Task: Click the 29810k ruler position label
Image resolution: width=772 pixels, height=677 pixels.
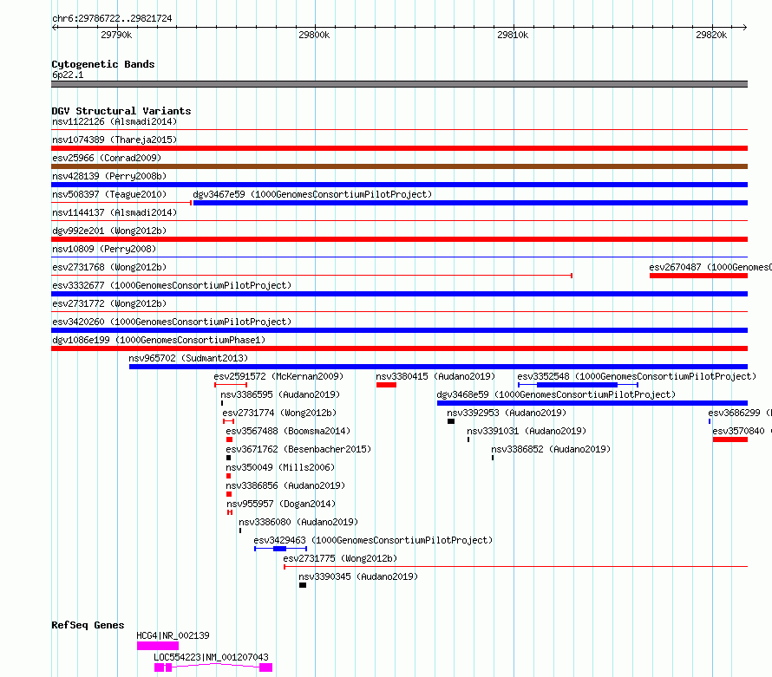Action: 513,35
